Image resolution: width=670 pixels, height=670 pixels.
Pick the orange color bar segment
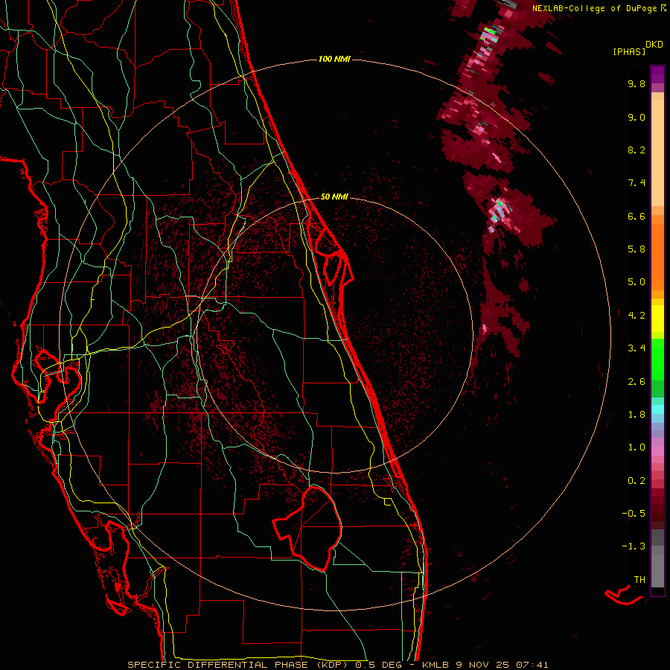pos(657,257)
